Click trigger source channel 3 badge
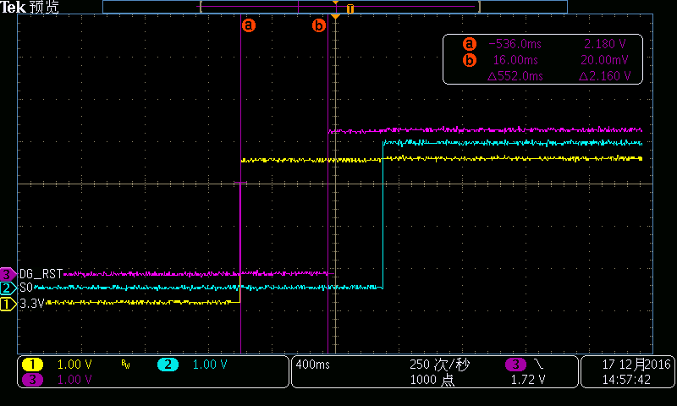 [x=515, y=365]
